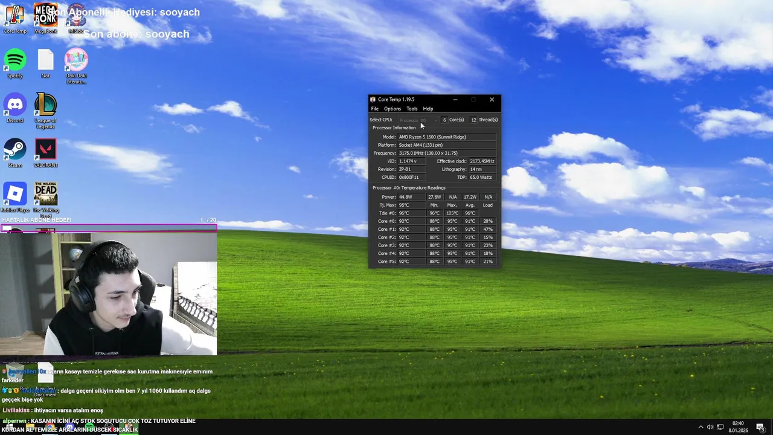Click the Core #2 load value 15%

tap(488, 237)
